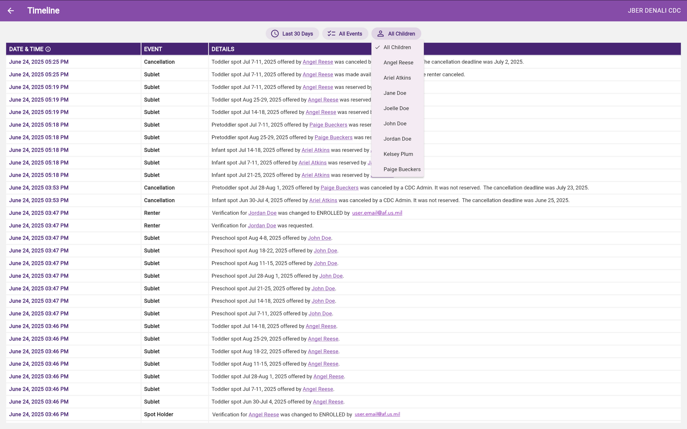This screenshot has height=429, width=687.
Task: Open John Doe link in Preschool Jul 21-25 row
Action: 323,289
